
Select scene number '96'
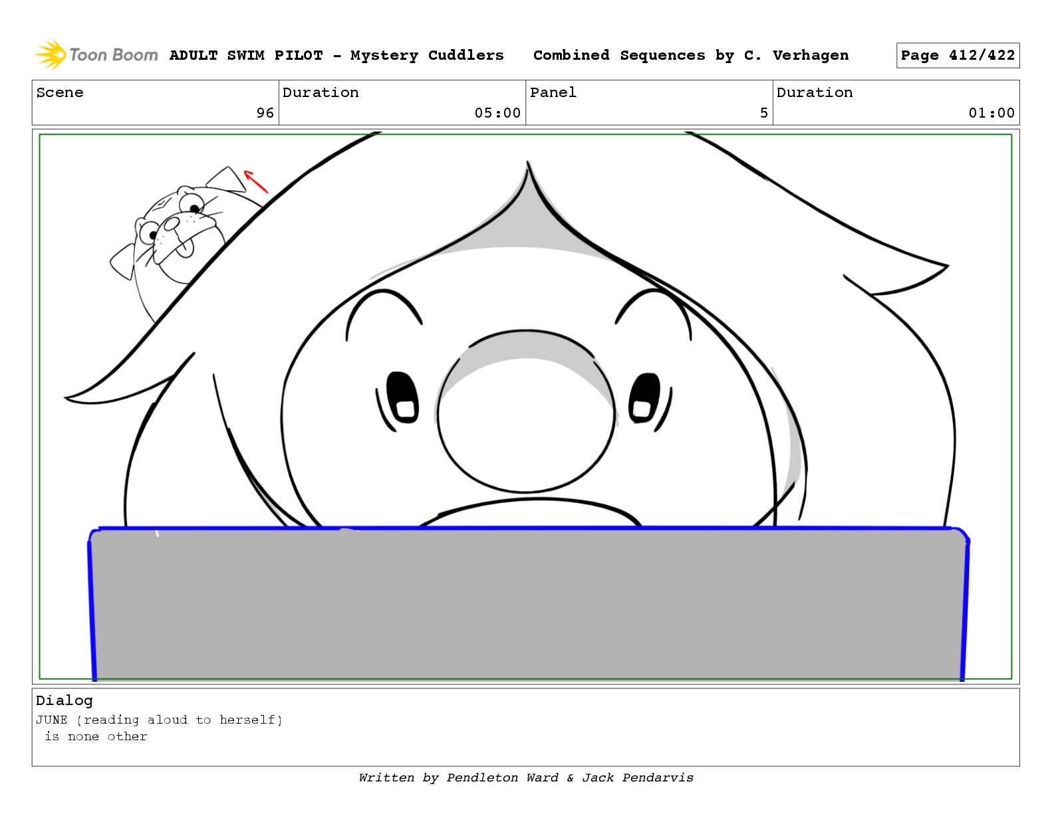265,113
